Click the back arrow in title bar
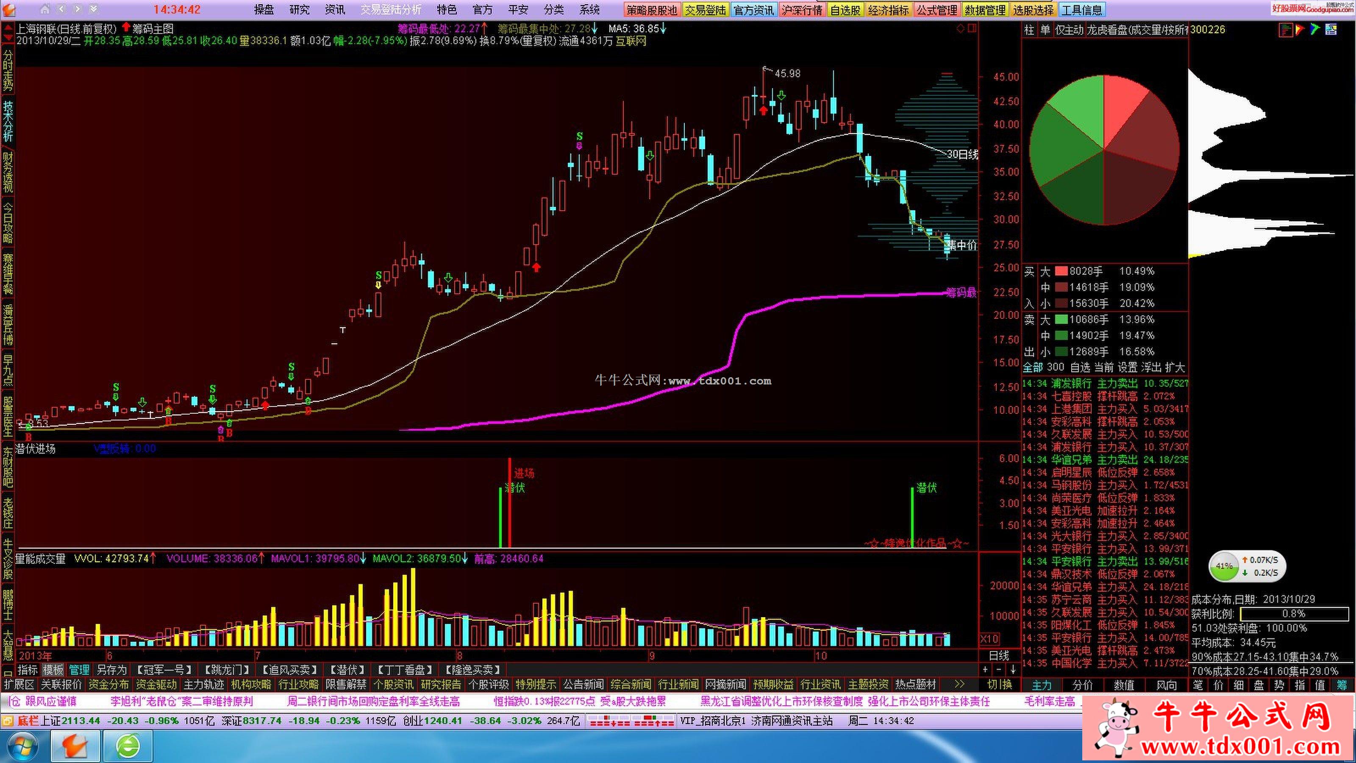Image resolution: width=1356 pixels, height=763 pixels. click(61, 9)
